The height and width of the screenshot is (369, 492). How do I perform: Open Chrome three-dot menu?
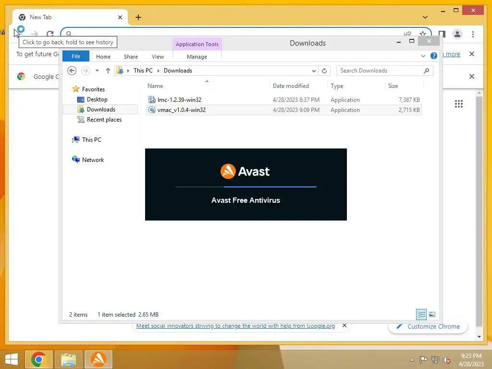tap(473, 34)
